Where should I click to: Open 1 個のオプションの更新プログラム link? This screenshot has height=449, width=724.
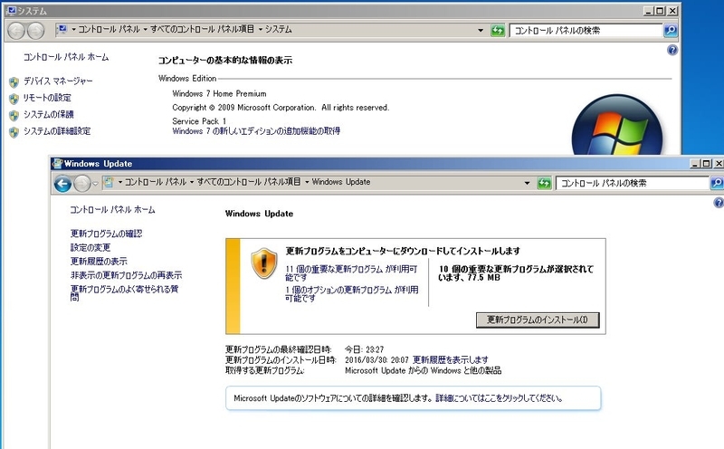coord(352,294)
